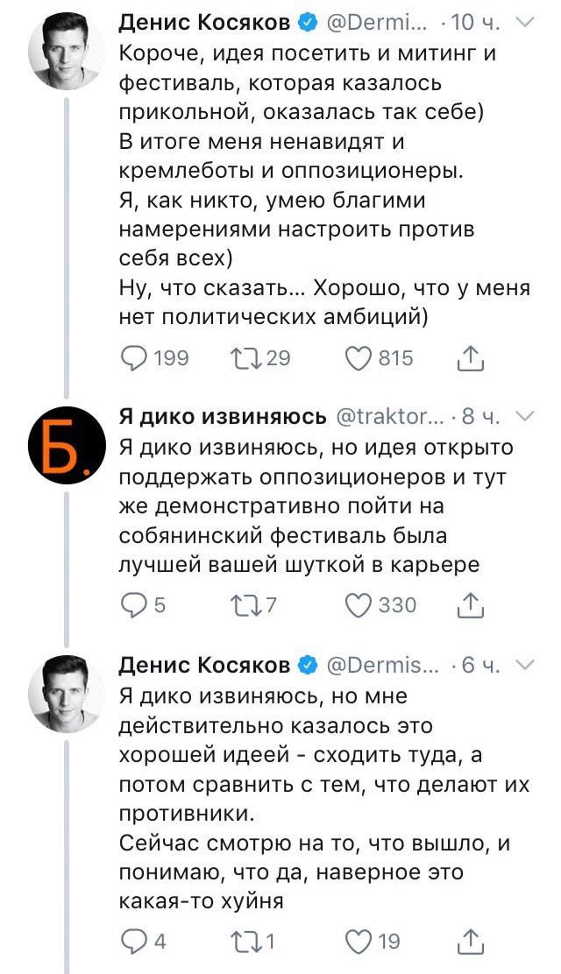Viewport: 561px width, 974px height.
Task: Open the Я дико извиняюсь profile name
Action: pos(223,416)
